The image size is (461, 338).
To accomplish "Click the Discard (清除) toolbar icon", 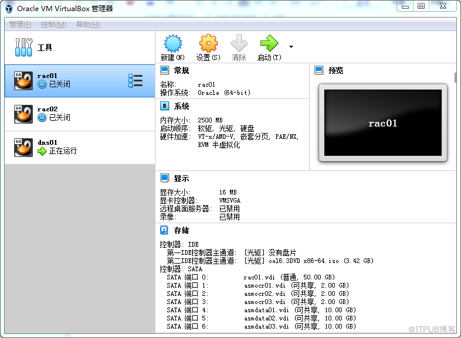I will 239,44.
